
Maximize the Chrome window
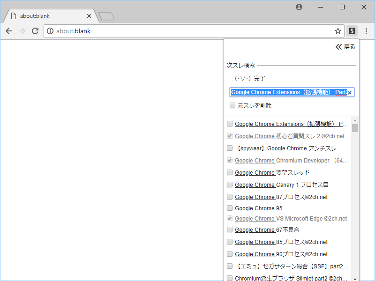342,7
